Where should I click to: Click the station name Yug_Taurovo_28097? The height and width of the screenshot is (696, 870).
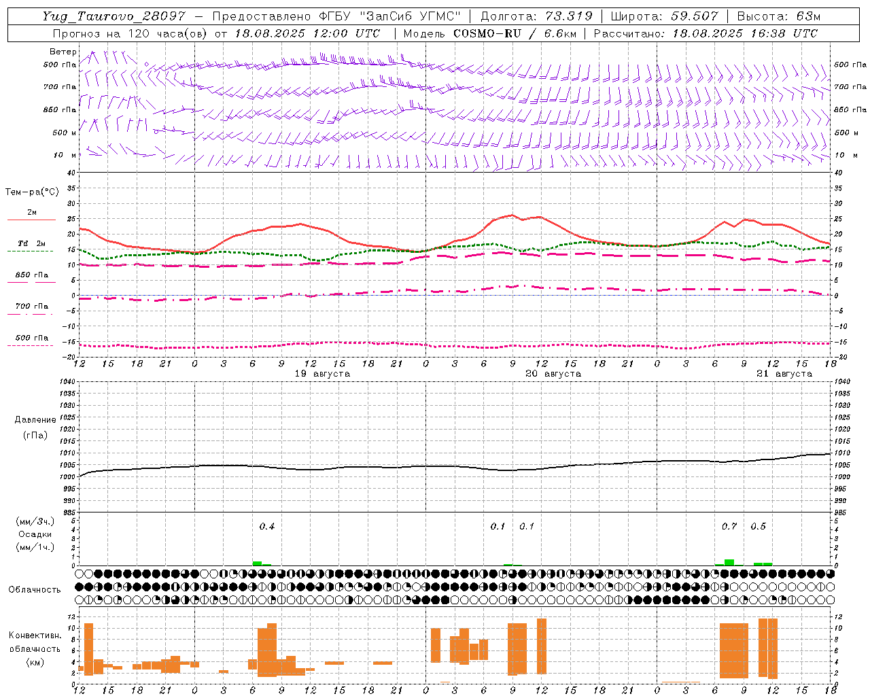(x=114, y=16)
